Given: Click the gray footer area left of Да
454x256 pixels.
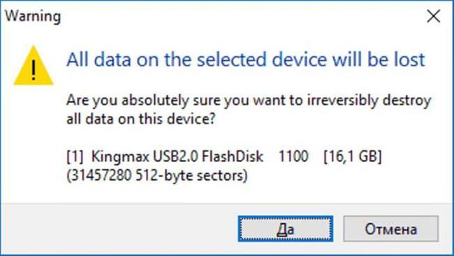Looking at the screenshot, I should point(119,229).
